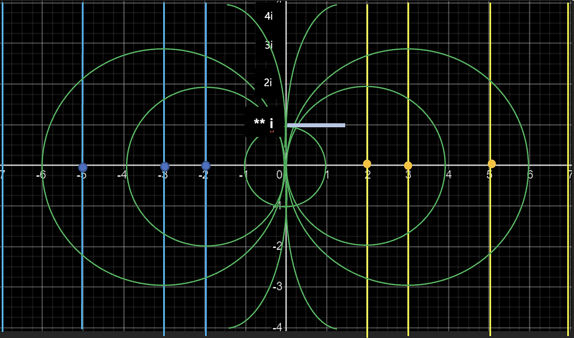Click the "0" origin label
Screen dimensions: 574x338
coord(279,174)
